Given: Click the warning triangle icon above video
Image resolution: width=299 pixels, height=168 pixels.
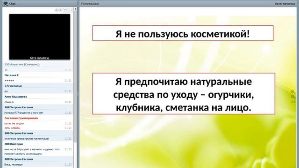Looking at the screenshot, I should (57, 10).
